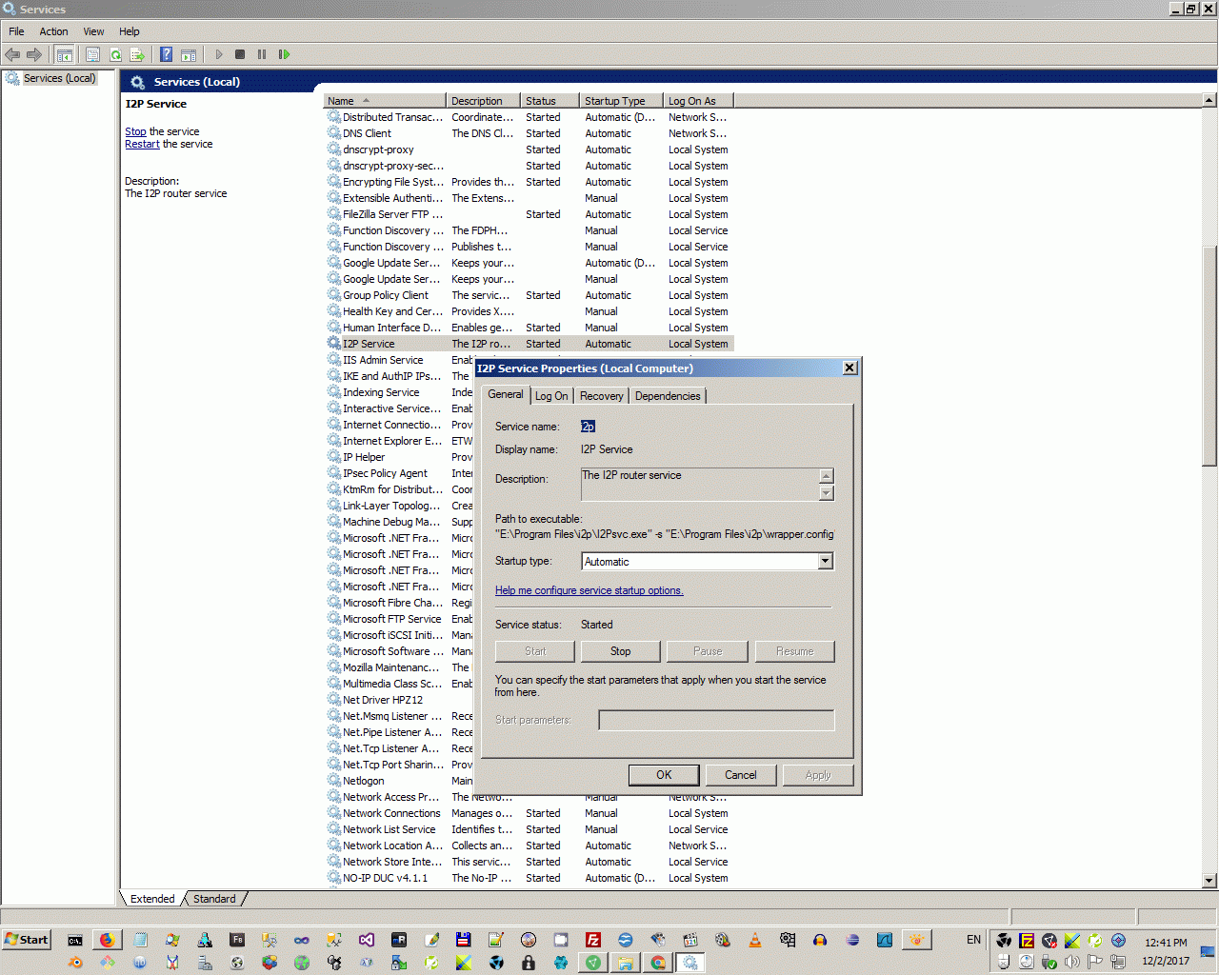
Task: Select the Netlogon service row
Action: pos(400,781)
